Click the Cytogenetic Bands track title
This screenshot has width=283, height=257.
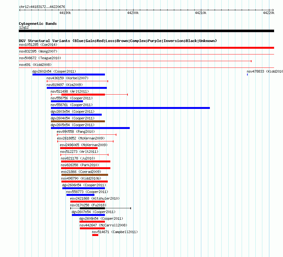coord(38,24)
